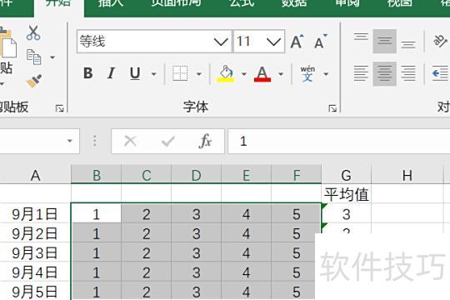Click the formula bar Cancel X
The height and width of the screenshot is (300, 450).
click(130, 141)
